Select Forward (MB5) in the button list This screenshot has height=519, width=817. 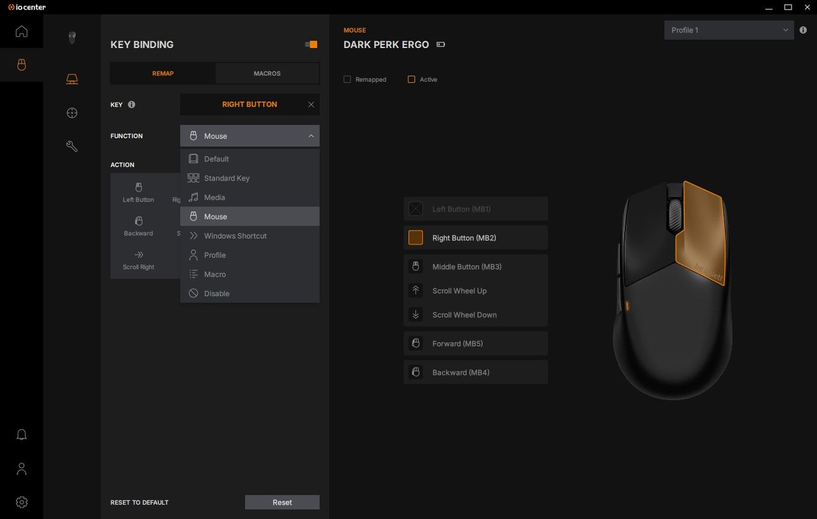476,343
